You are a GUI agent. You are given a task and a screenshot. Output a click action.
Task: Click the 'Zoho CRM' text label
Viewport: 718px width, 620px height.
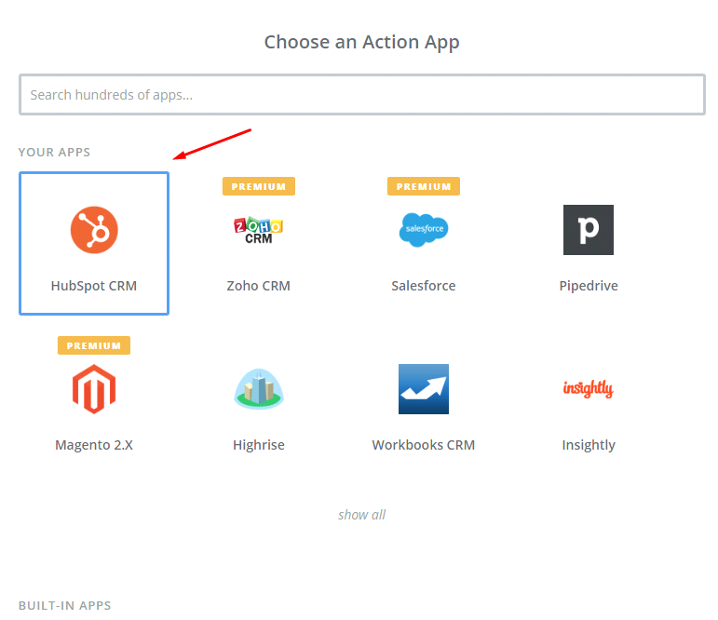point(258,286)
